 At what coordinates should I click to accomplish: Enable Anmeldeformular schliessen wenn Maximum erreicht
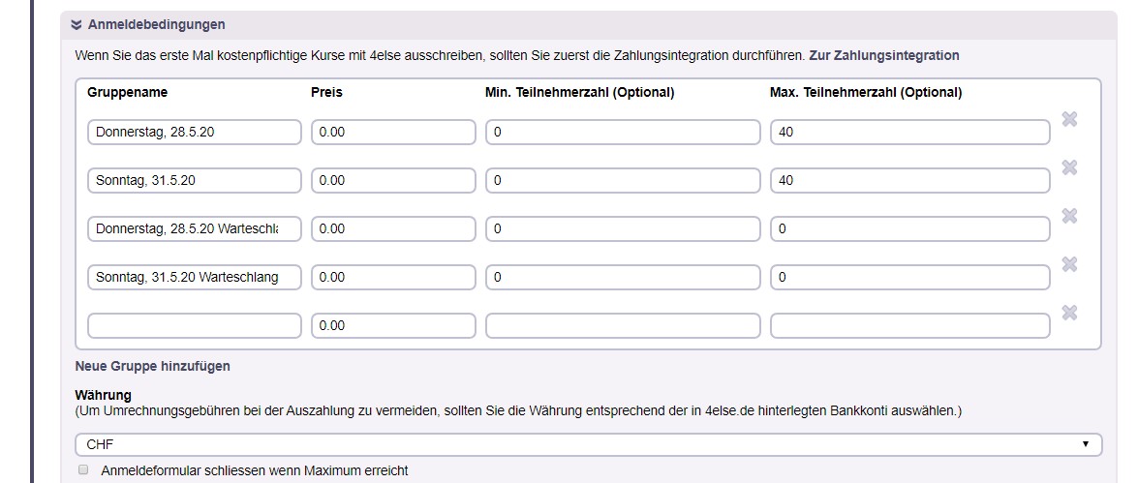tap(82, 469)
